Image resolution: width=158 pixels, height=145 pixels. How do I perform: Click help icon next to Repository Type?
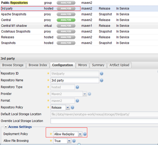coord(77,87)
